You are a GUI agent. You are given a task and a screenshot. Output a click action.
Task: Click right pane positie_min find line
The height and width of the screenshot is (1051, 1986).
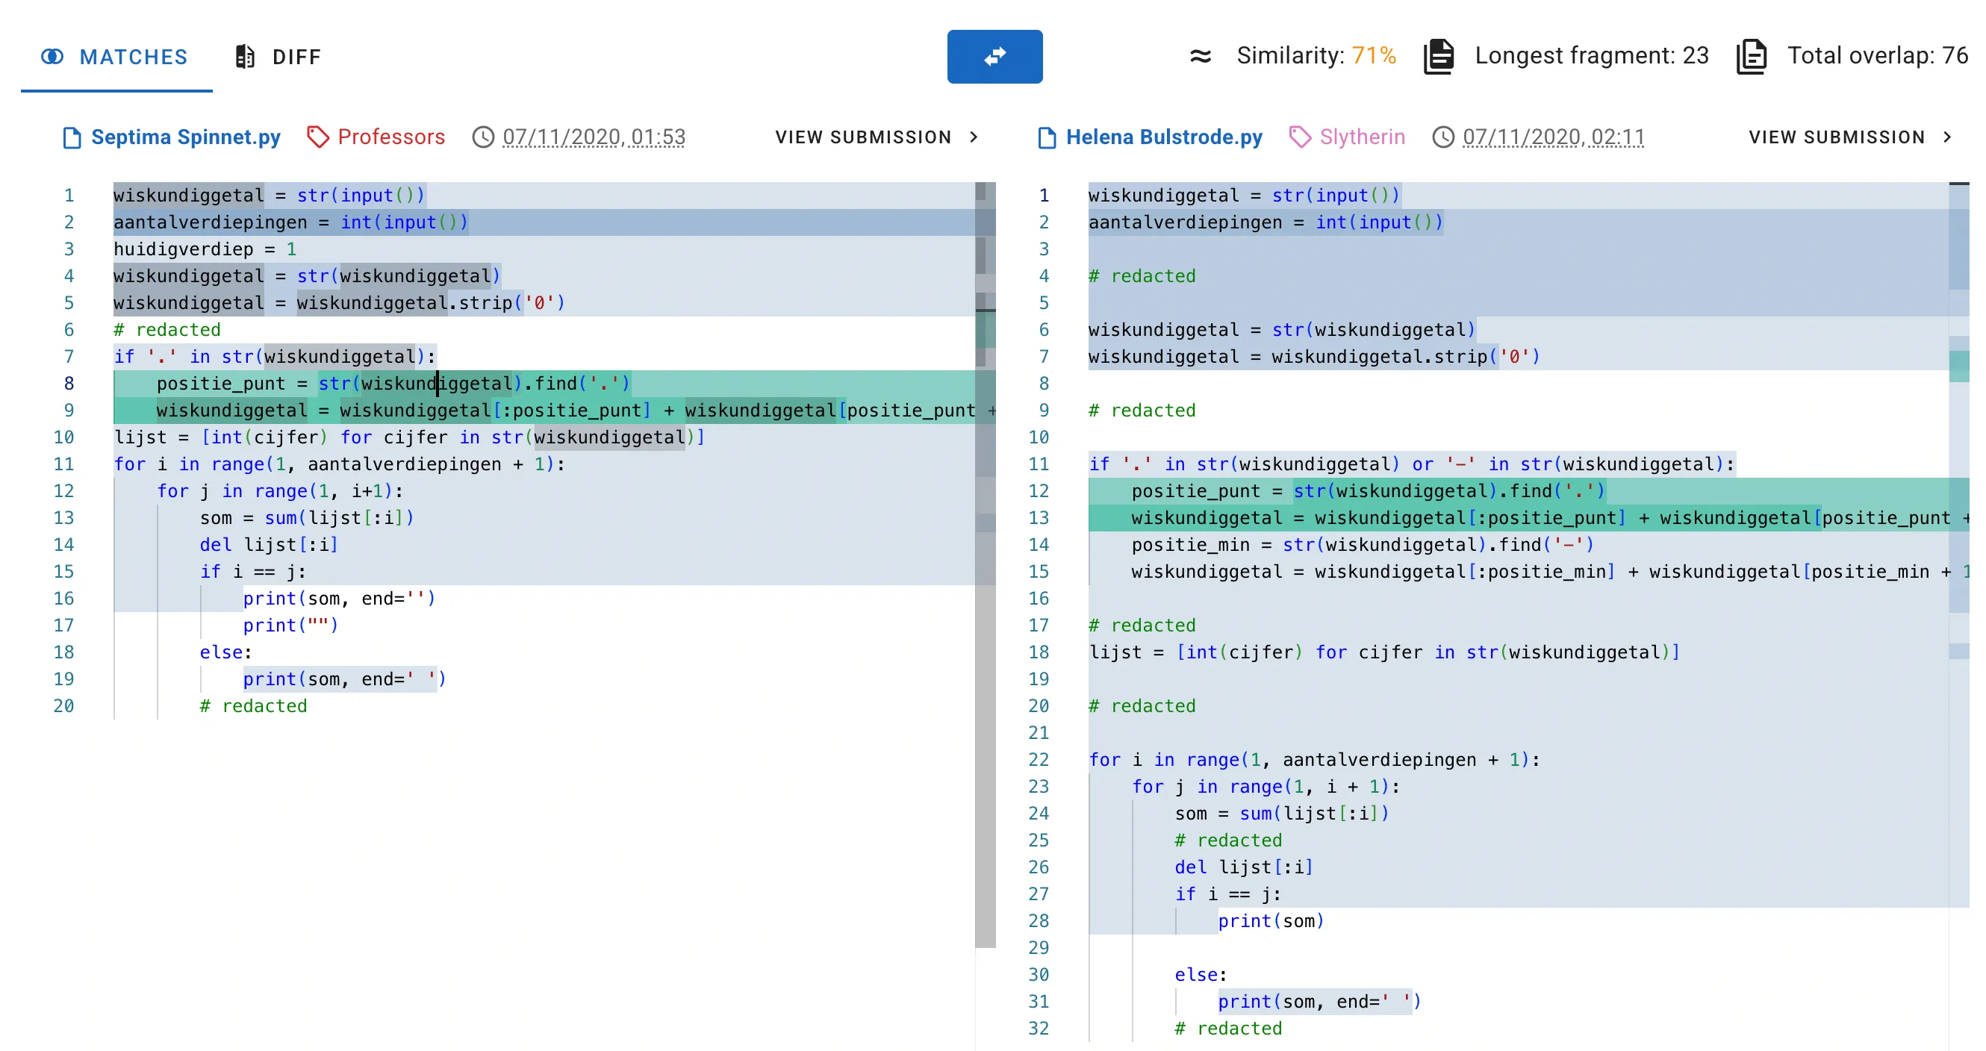point(1363,545)
